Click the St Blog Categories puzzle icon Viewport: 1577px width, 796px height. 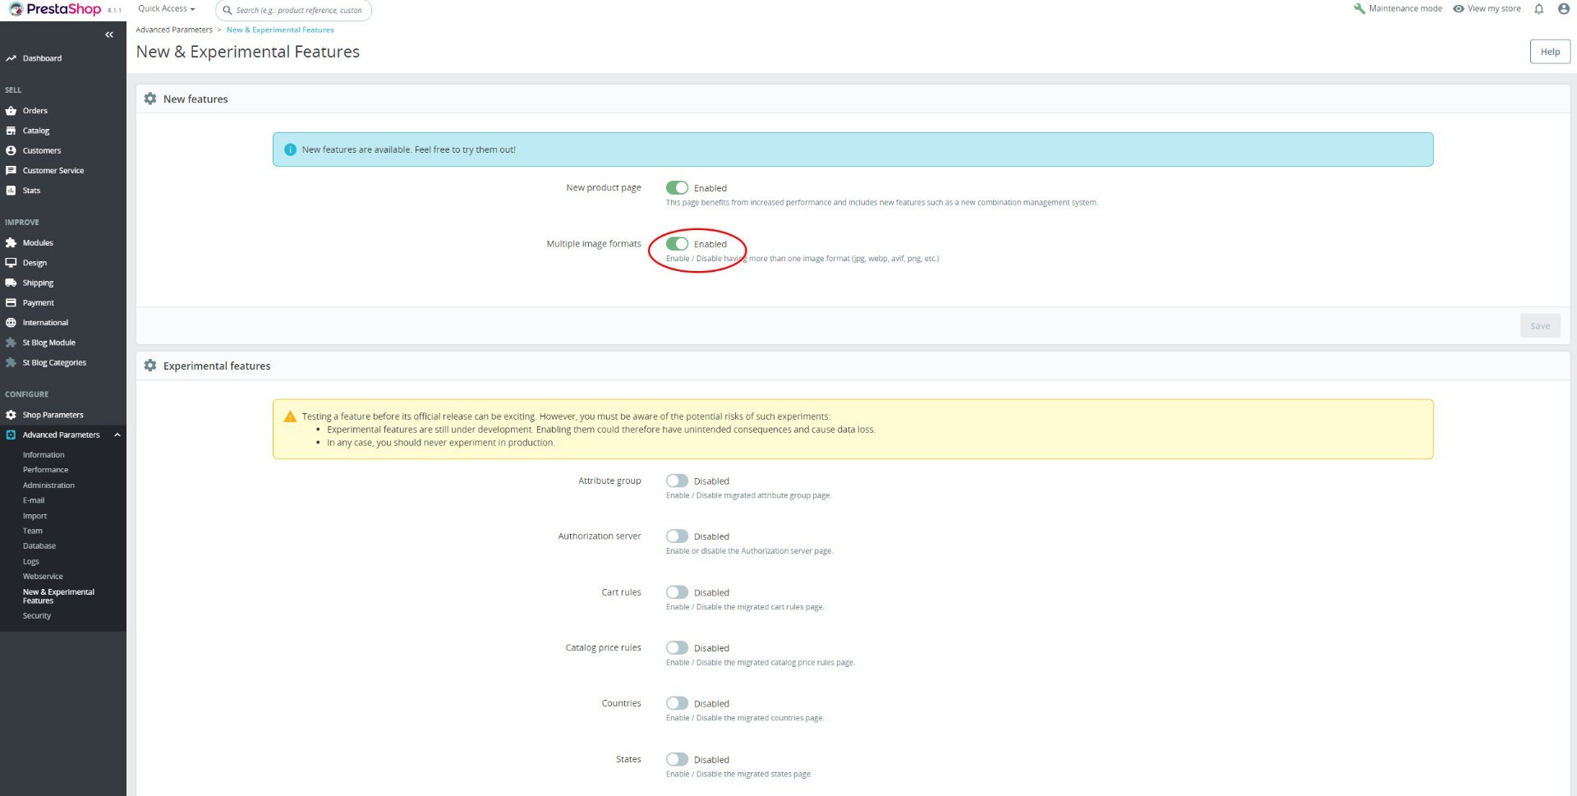tap(11, 362)
